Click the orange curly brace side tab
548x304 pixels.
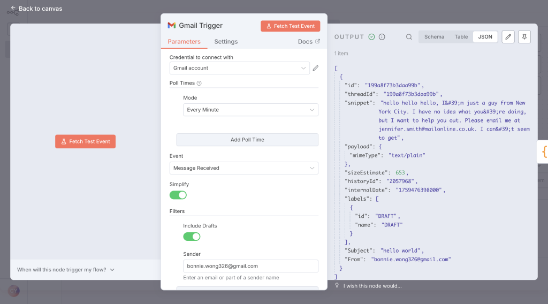[544, 151]
